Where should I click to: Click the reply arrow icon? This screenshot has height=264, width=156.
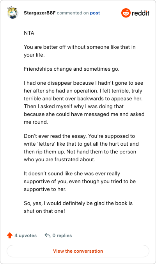48,235
